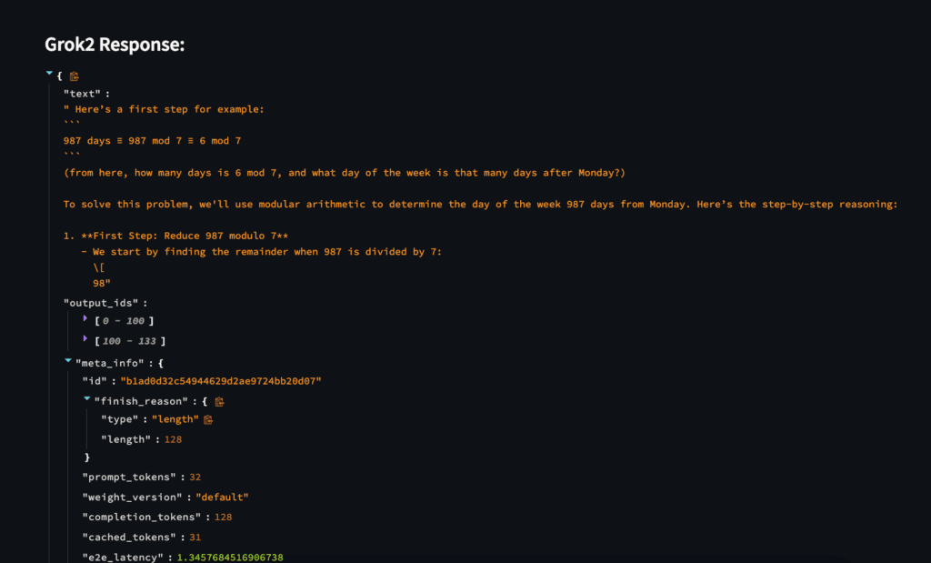
Task: Click the cached_tokens value 31
Action: pyautogui.click(x=195, y=538)
